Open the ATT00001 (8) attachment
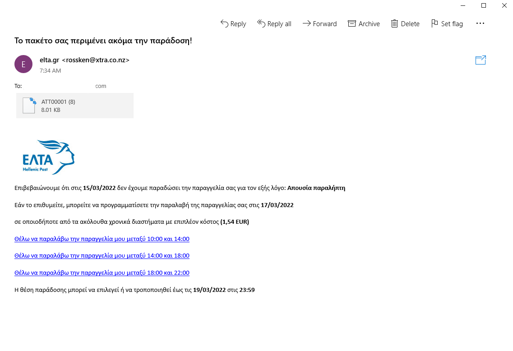Screen dimensions: 513x351 [x=75, y=106]
